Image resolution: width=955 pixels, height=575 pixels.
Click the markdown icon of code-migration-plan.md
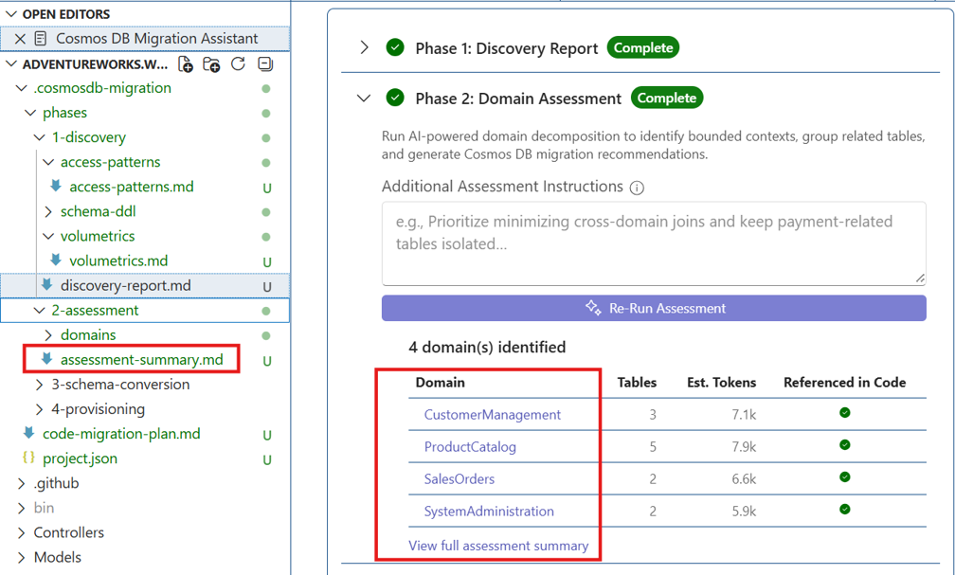pos(28,433)
